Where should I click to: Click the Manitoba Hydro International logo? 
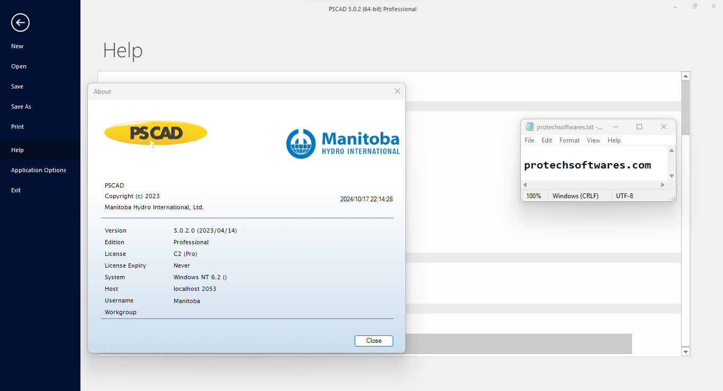click(x=343, y=144)
